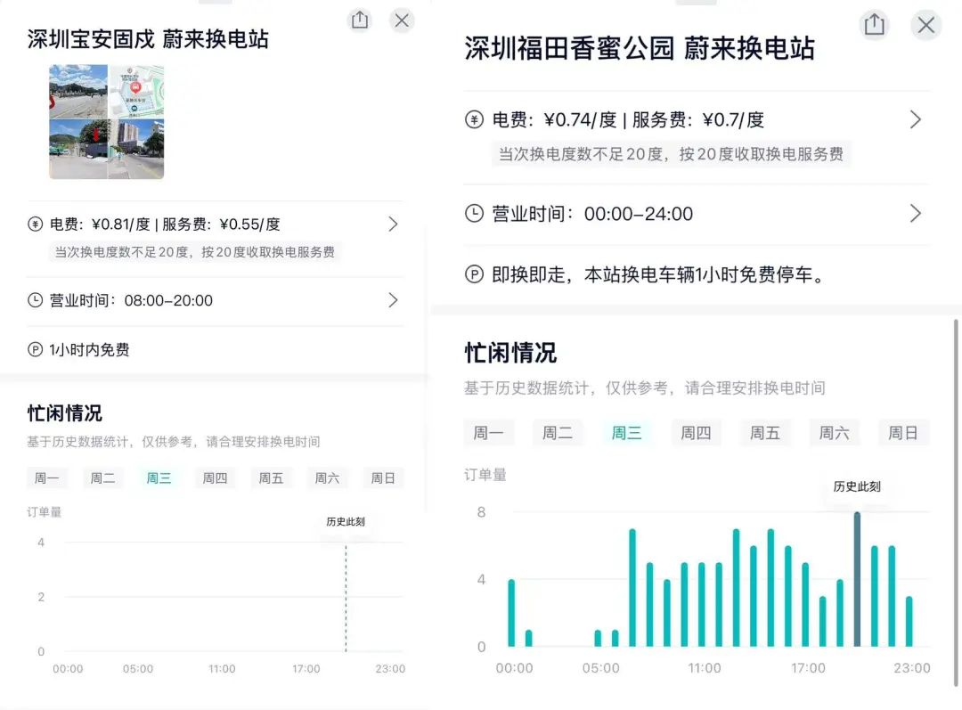Switch to 周日 tab on Baoan chart
Viewport: 962px width, 710px height.
coord(383,477)
